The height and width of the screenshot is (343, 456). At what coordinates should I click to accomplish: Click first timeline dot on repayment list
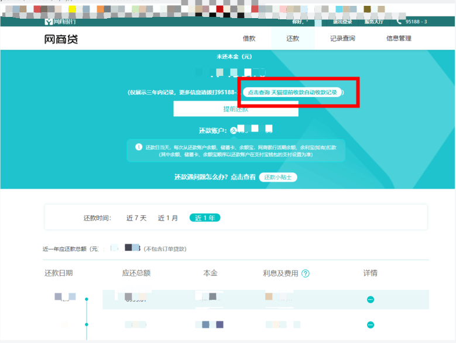(x=87, y=299)
